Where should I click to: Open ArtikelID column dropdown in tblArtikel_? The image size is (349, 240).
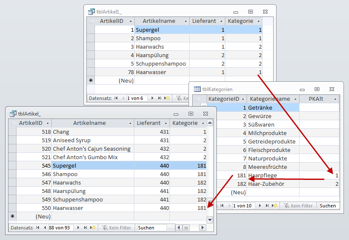(x=47, y=123)
